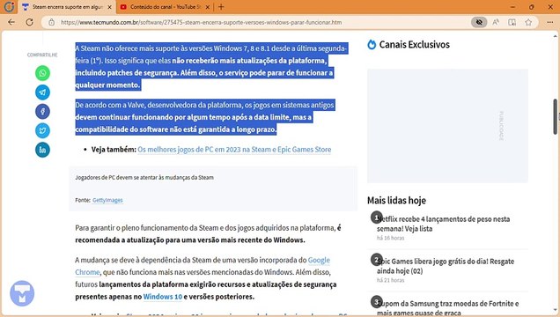Open GettyImages source link

tap(107, 200)
